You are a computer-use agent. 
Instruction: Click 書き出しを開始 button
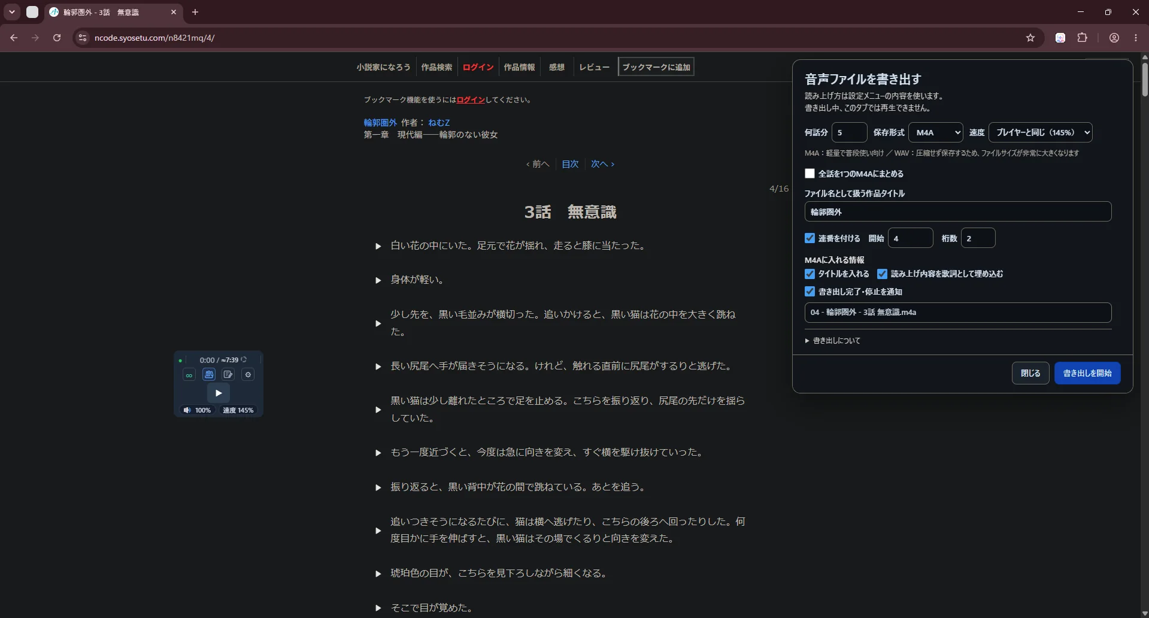(x=1087, y=373)
